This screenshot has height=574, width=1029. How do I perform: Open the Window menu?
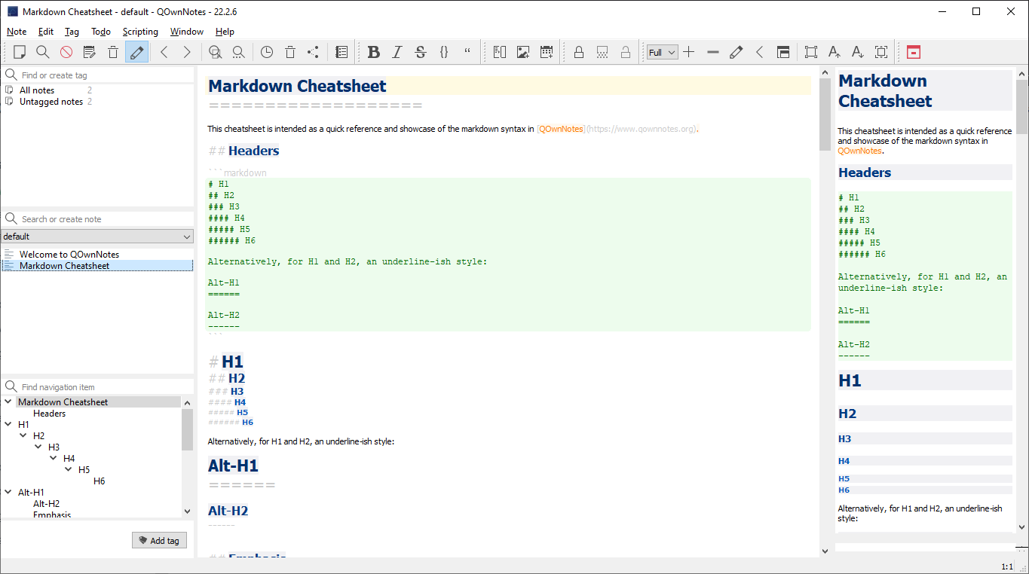pyautogui.click(x=187, y=32)
